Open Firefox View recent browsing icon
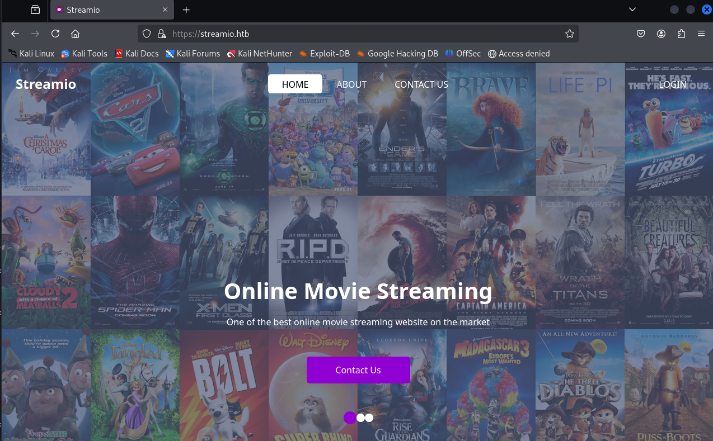The height and width of the screenshot is (441, 713). click(x=35, y=10)
